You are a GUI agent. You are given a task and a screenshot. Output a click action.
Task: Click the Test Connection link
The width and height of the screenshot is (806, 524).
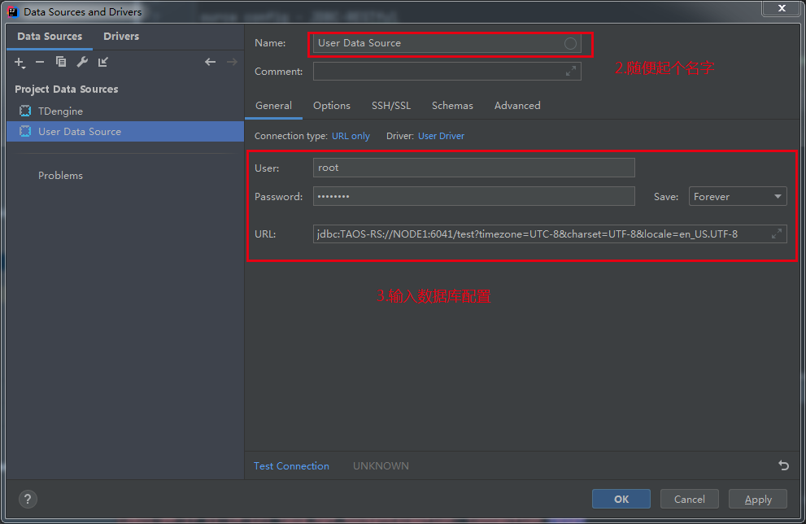click(291, 465)
